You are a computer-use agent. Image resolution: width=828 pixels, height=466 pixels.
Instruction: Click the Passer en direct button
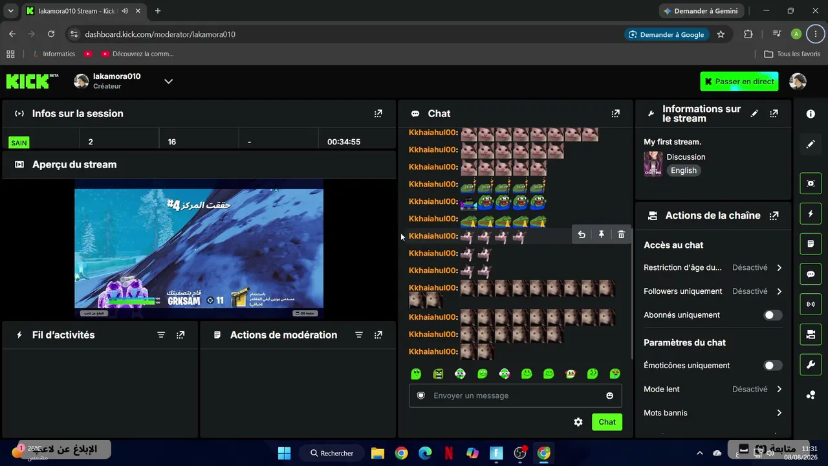pos(739,82)
